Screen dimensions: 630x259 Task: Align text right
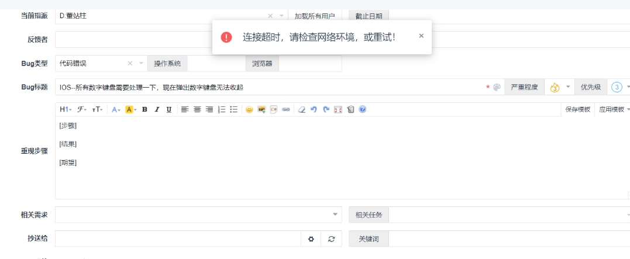coord(209,109)
